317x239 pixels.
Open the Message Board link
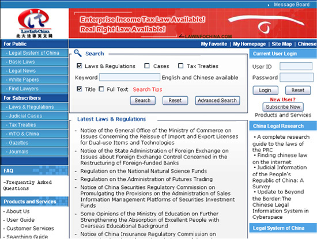click(292, 5)
